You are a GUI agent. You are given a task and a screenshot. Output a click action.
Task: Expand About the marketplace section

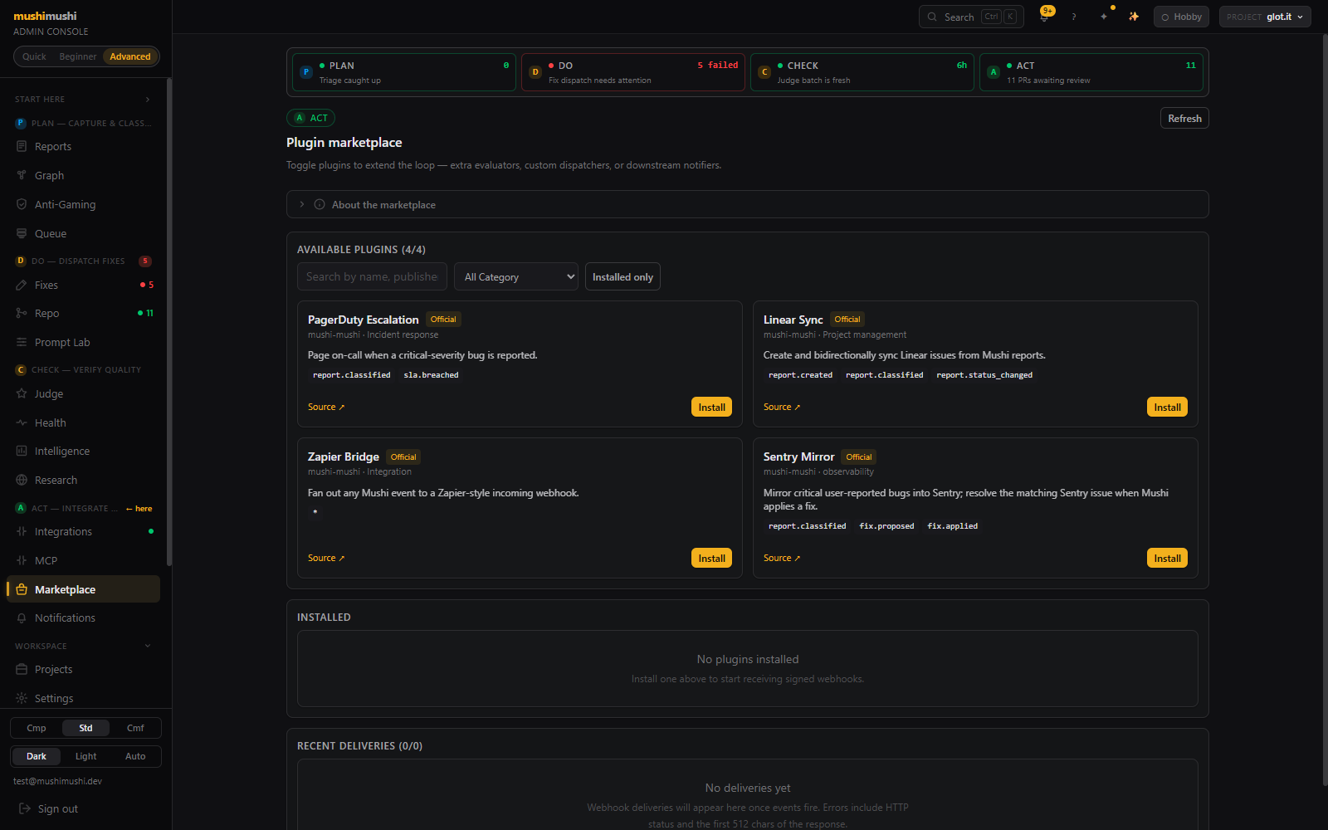click(747, 204)
